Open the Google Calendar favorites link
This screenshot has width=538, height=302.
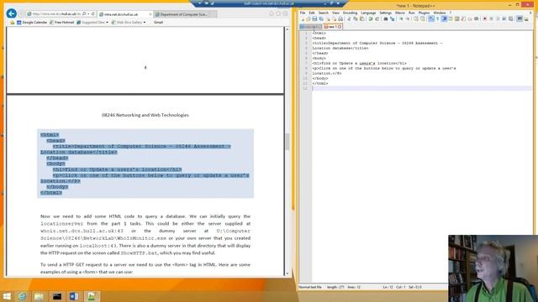[x=32, y=23]
